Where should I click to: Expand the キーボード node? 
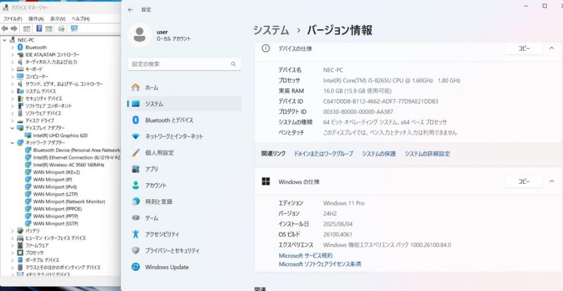click(12, 69)
